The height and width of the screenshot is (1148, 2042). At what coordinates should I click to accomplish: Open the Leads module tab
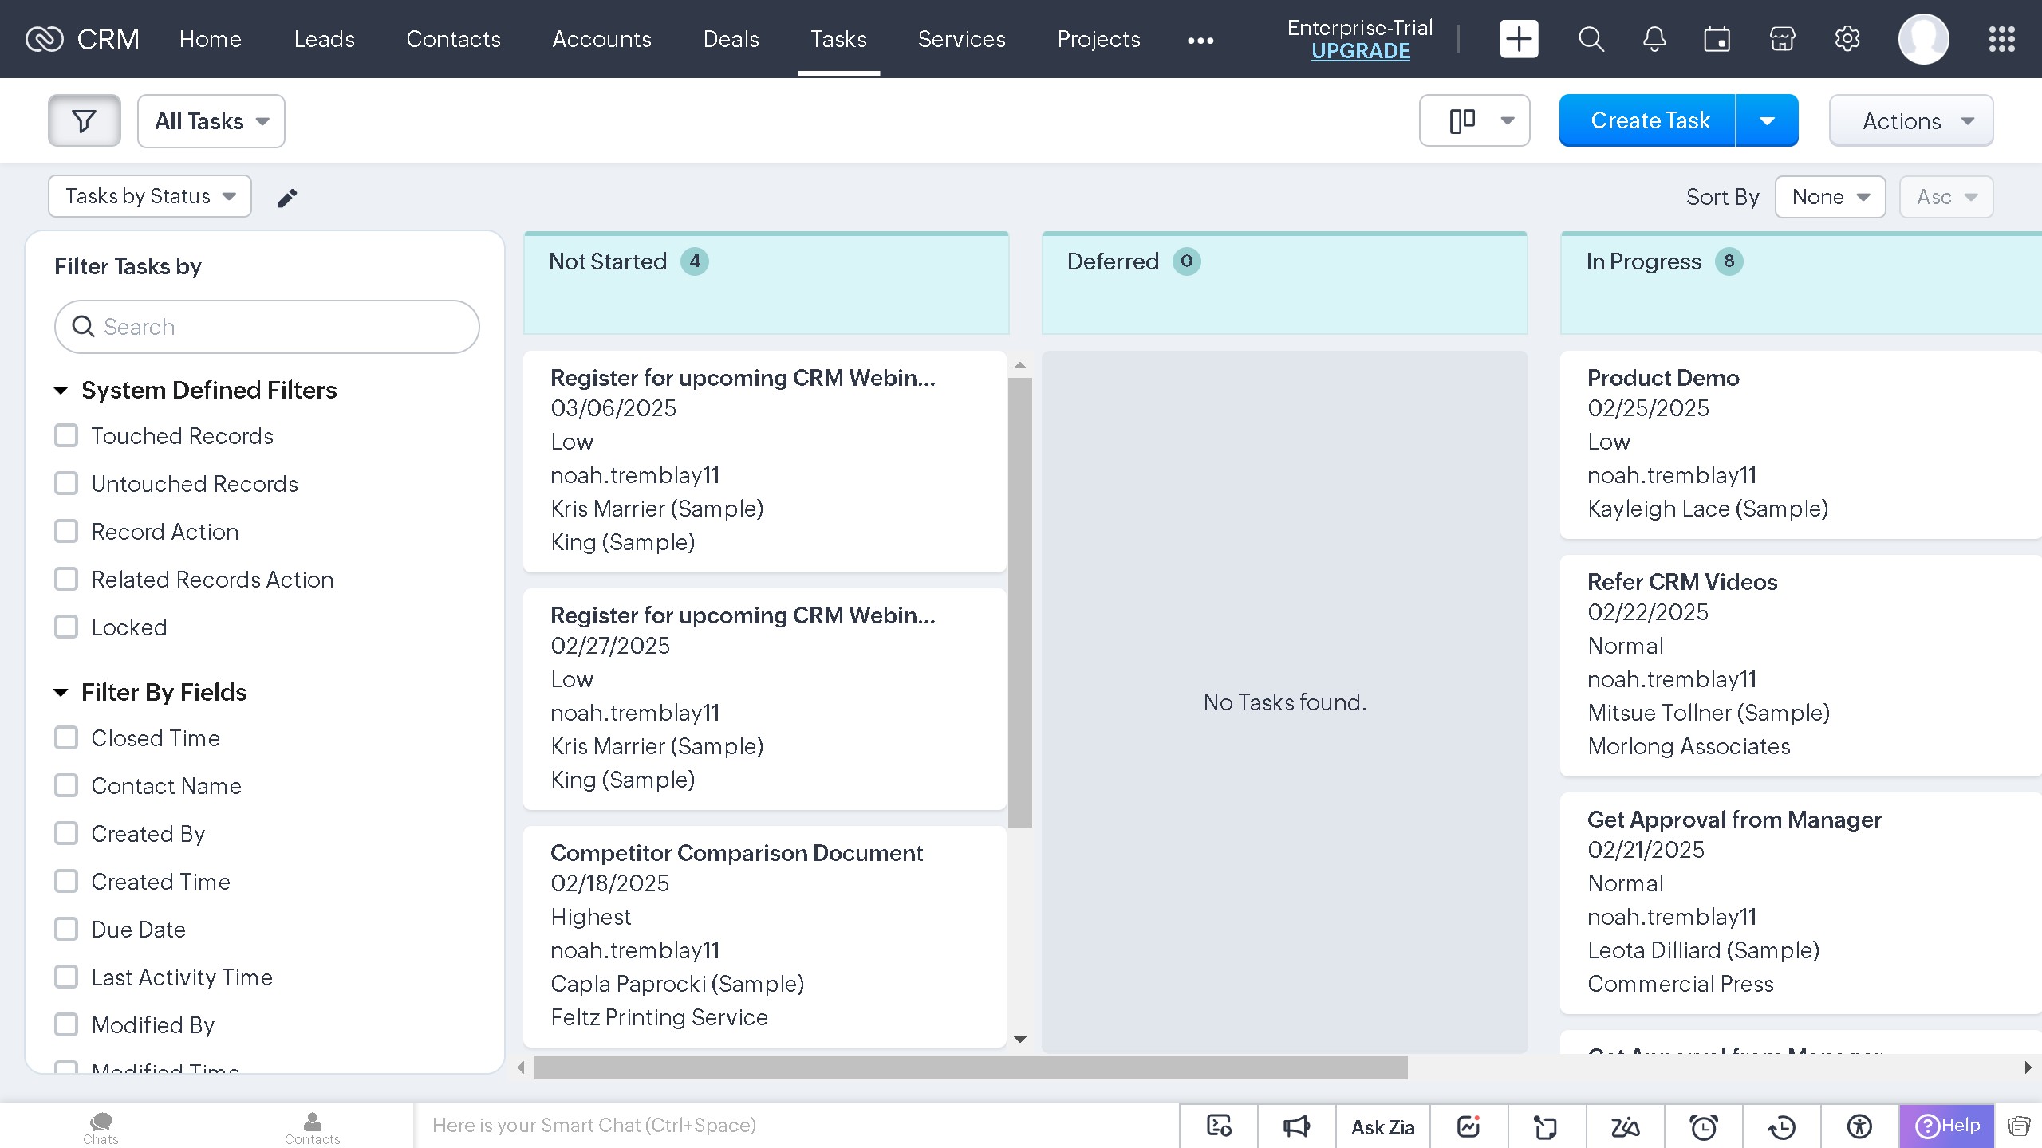(324, 39)
